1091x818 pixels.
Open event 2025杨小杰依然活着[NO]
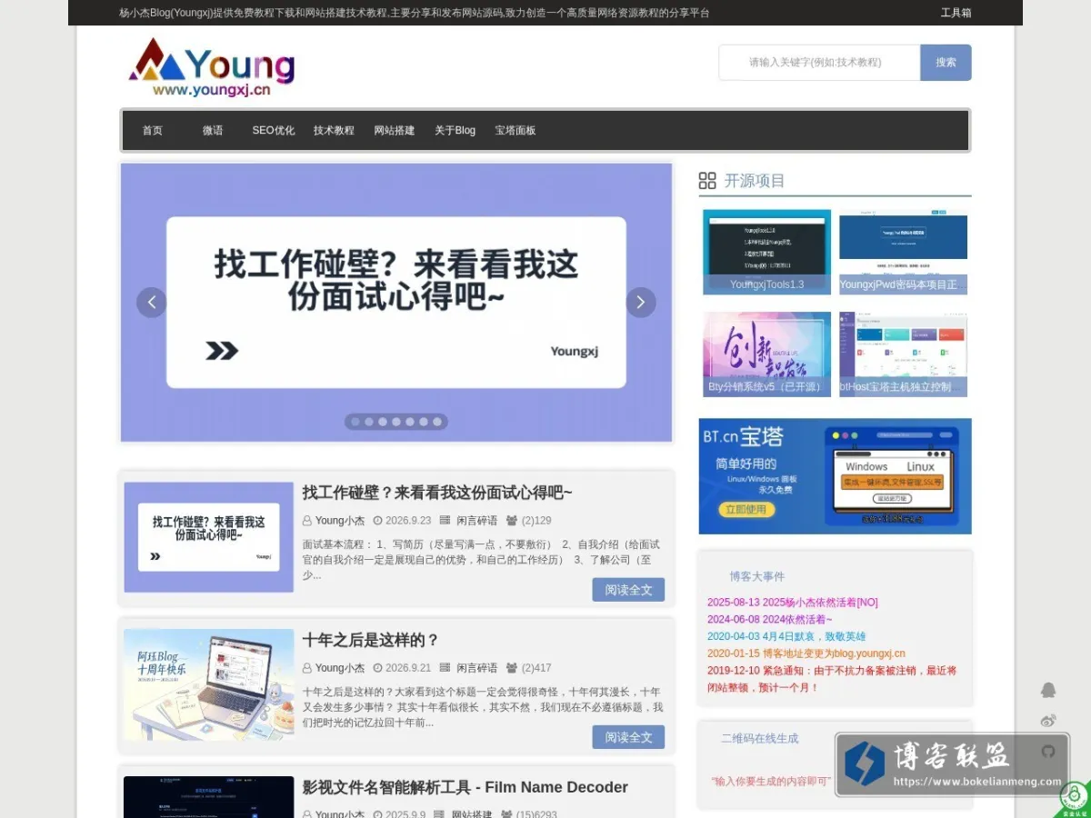pyautogui.click(x=793, y=603)
